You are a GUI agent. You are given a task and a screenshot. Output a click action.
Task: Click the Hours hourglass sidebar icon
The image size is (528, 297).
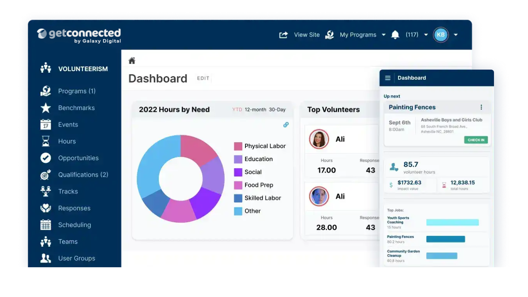[46, 141]
